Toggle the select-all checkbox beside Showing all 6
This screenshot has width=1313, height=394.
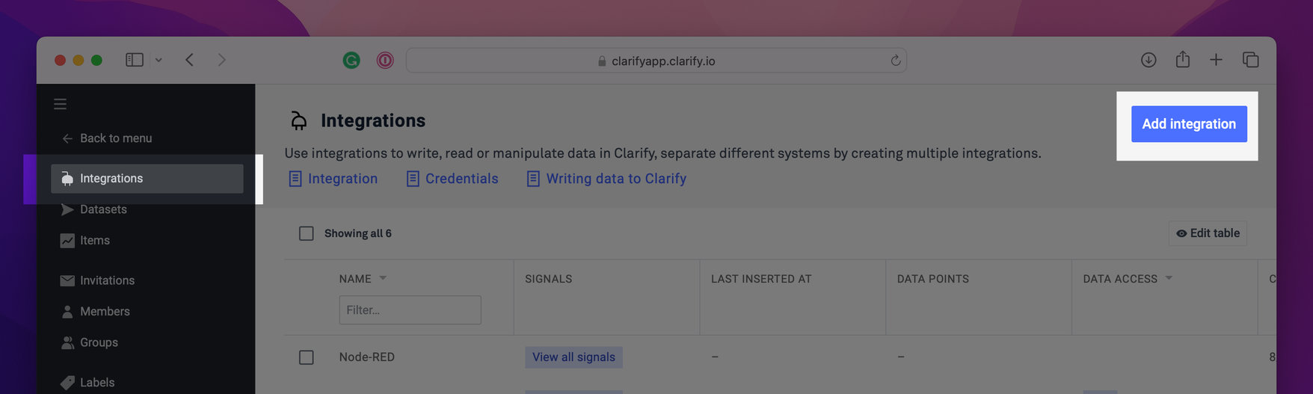coord(307,233)
